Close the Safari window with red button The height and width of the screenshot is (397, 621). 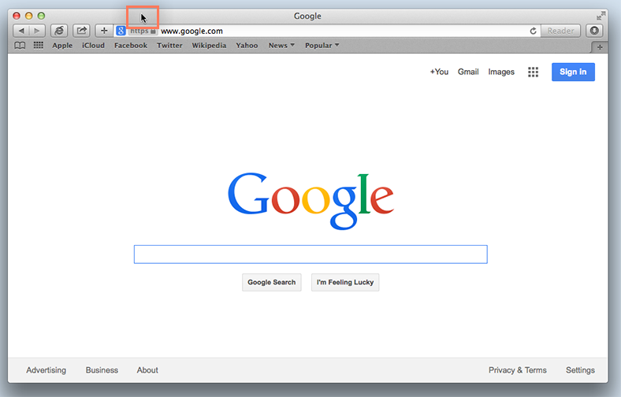17,16
